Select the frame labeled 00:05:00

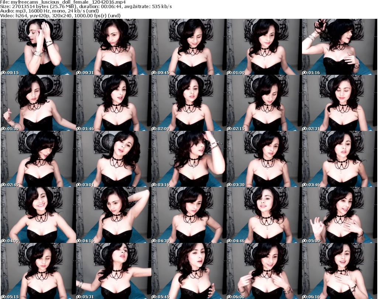[340, 215]
